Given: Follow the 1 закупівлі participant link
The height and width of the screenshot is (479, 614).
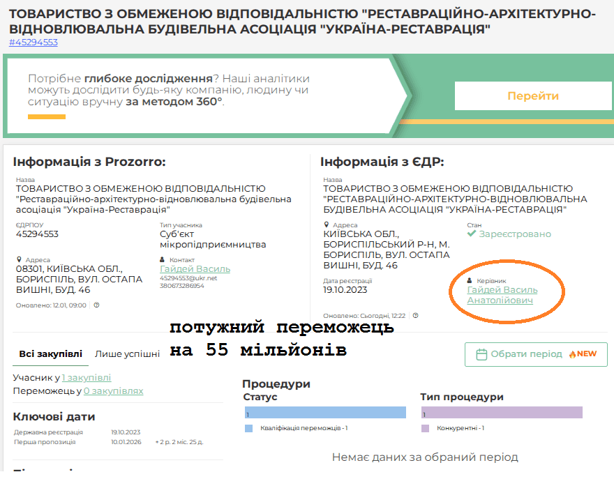Looking at the screenshot, I should (86, 378).
